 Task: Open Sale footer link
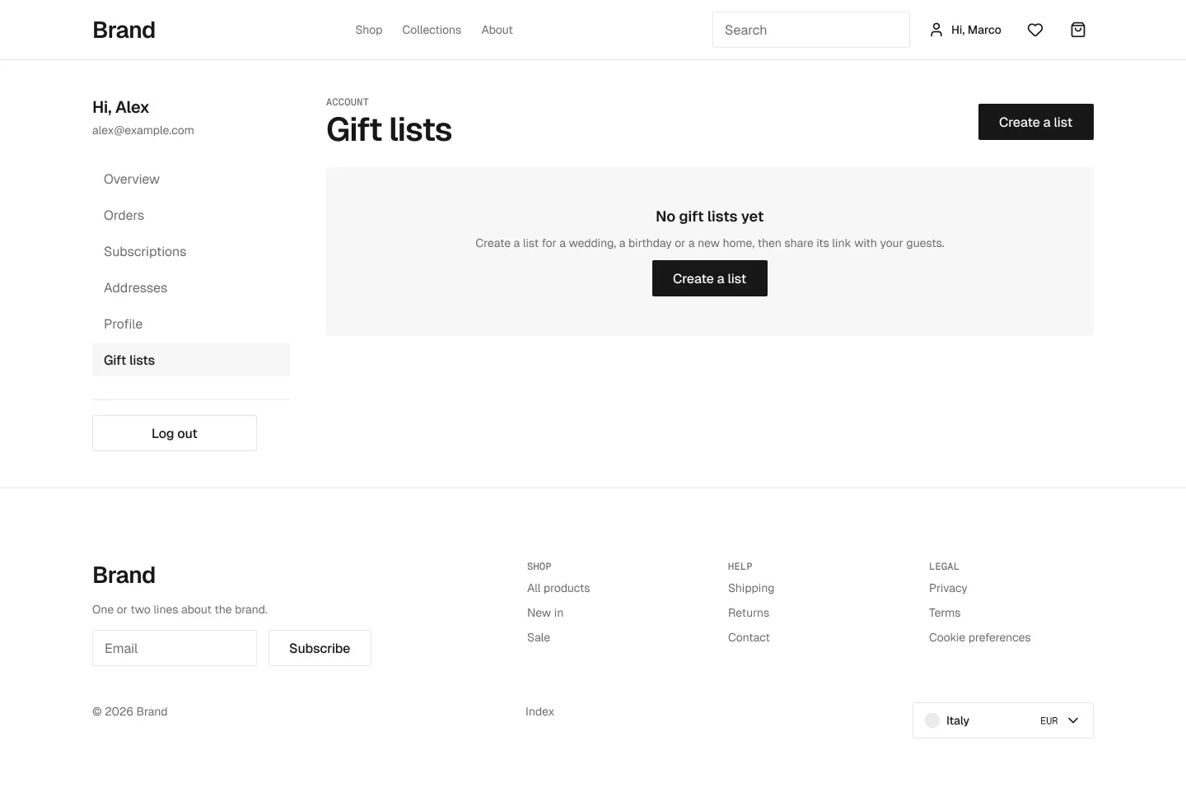[539, 637]
